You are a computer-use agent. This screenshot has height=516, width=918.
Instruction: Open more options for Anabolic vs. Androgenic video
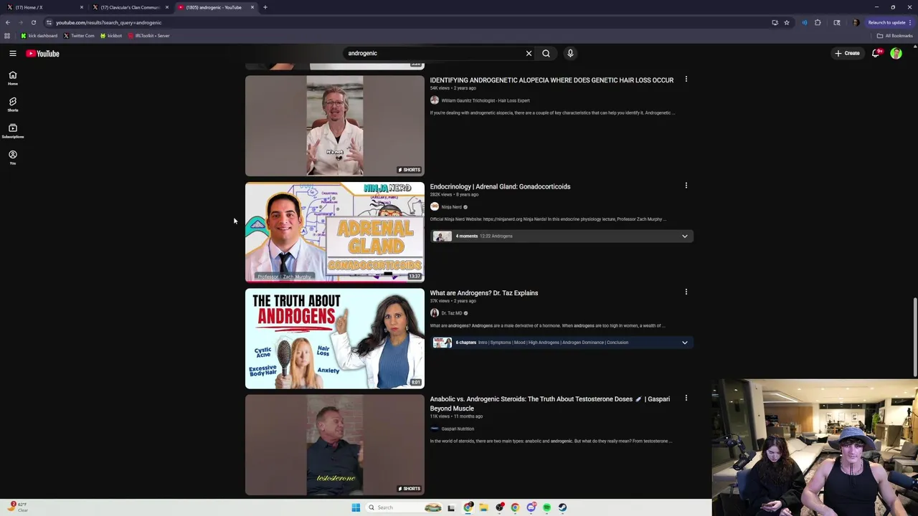(x=686, y=398)
